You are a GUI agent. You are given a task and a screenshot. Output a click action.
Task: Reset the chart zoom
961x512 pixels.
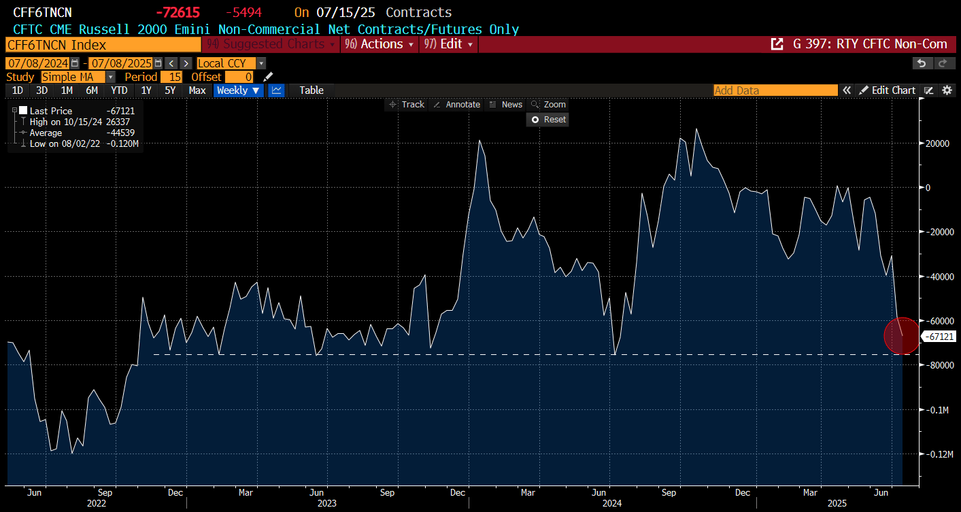[x=548, y=119]
